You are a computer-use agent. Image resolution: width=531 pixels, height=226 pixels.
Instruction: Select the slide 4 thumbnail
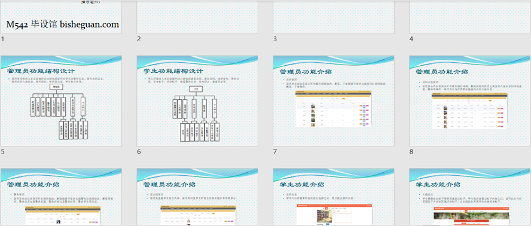tap(470, 17)
